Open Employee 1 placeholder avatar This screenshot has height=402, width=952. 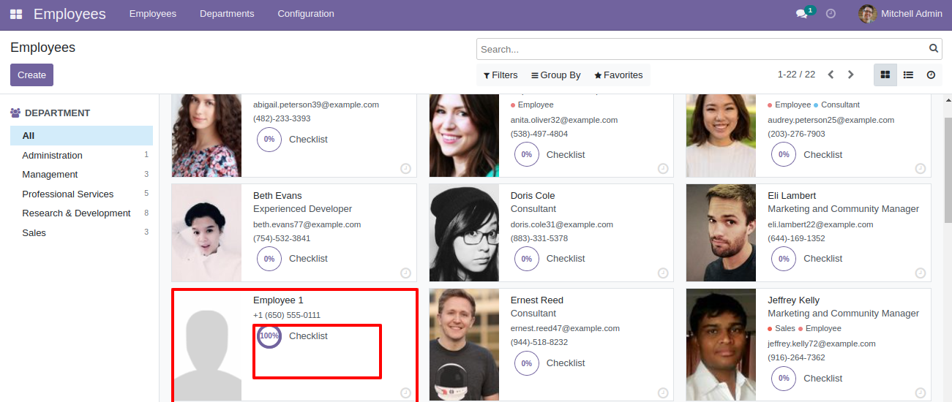pos(206,345)
